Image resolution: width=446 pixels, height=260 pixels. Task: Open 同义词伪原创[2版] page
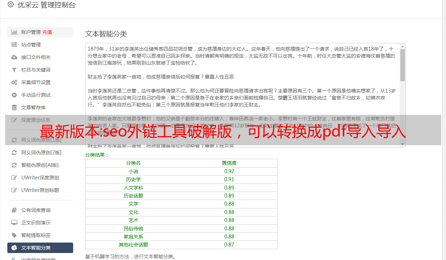(40, 153)
